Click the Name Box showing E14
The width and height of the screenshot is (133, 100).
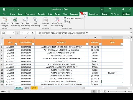(7, 33)
